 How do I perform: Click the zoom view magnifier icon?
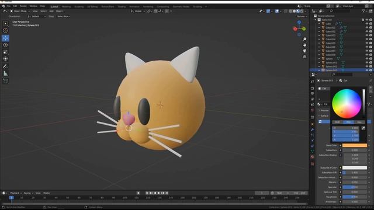pyautogui.click(x=304, y=39)
